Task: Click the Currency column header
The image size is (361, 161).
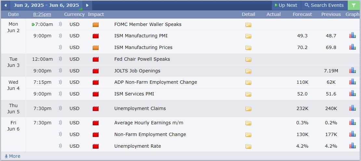Action: tap(74, 14)
